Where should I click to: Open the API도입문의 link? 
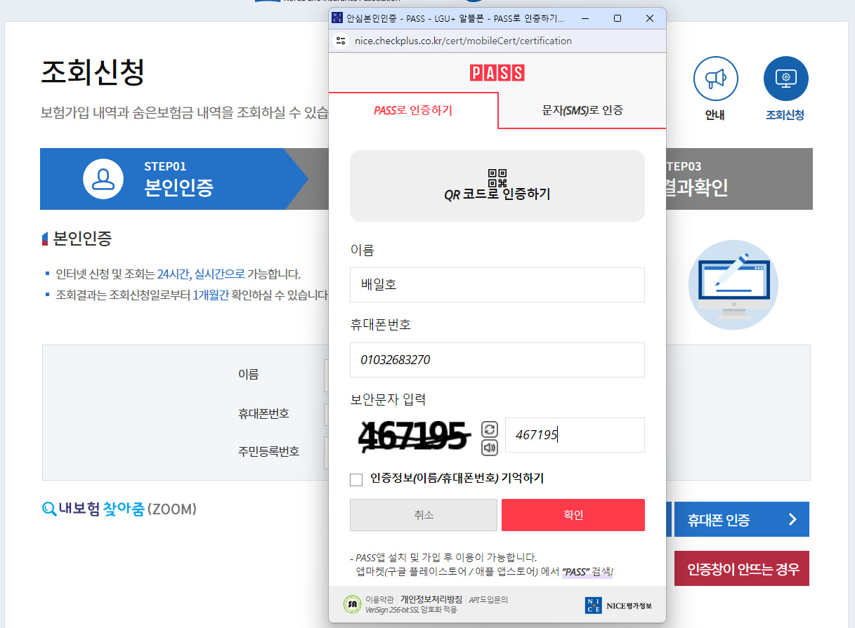point(488,600)
